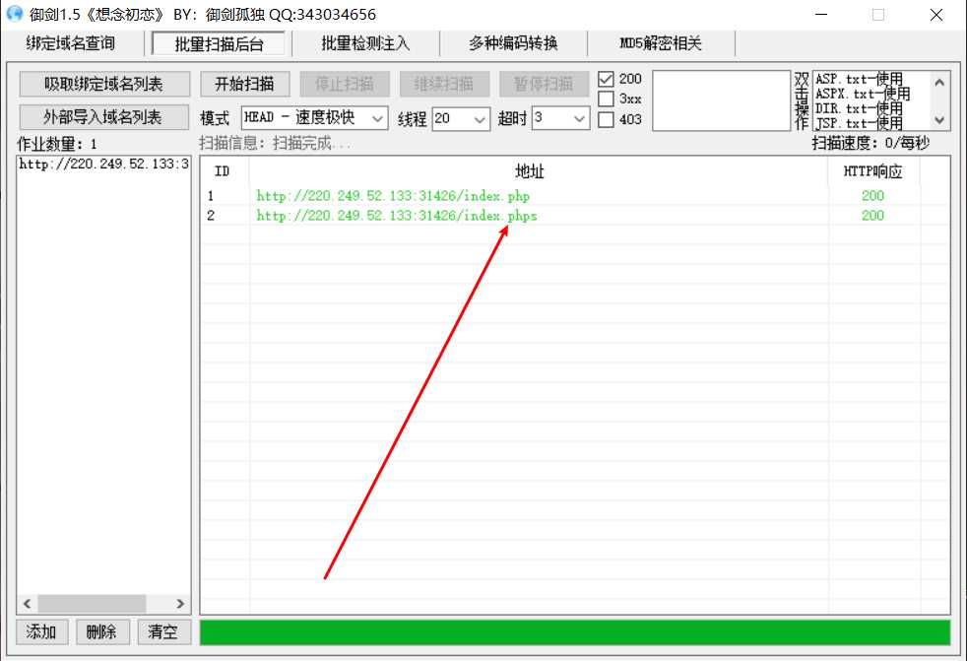Click the ID column header

(x=226, y=171)
